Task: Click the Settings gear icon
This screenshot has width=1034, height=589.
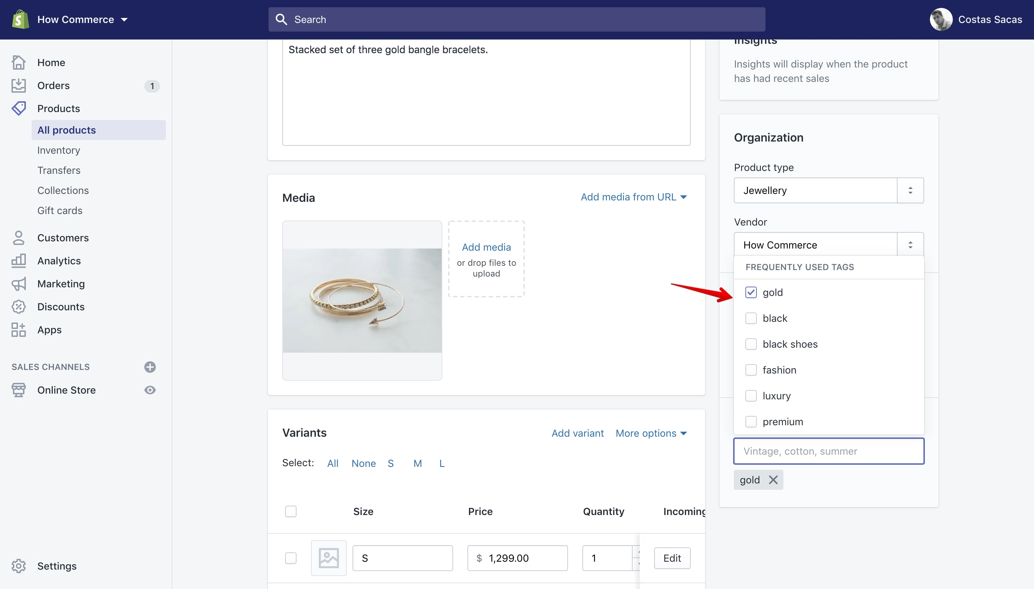Action: click(x=19, y=566)
